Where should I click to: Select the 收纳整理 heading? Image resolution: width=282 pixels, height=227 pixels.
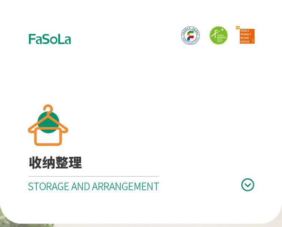point(55,163)
